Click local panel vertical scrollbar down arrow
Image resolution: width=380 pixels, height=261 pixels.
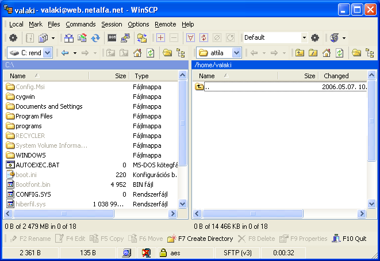[x=182, y=204]
